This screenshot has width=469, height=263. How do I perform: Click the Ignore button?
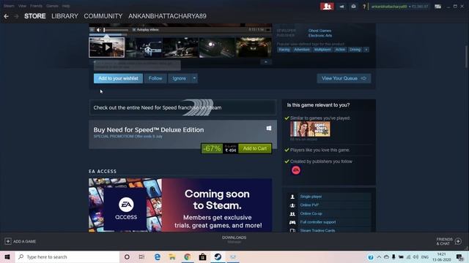click(x=179, y=78)
